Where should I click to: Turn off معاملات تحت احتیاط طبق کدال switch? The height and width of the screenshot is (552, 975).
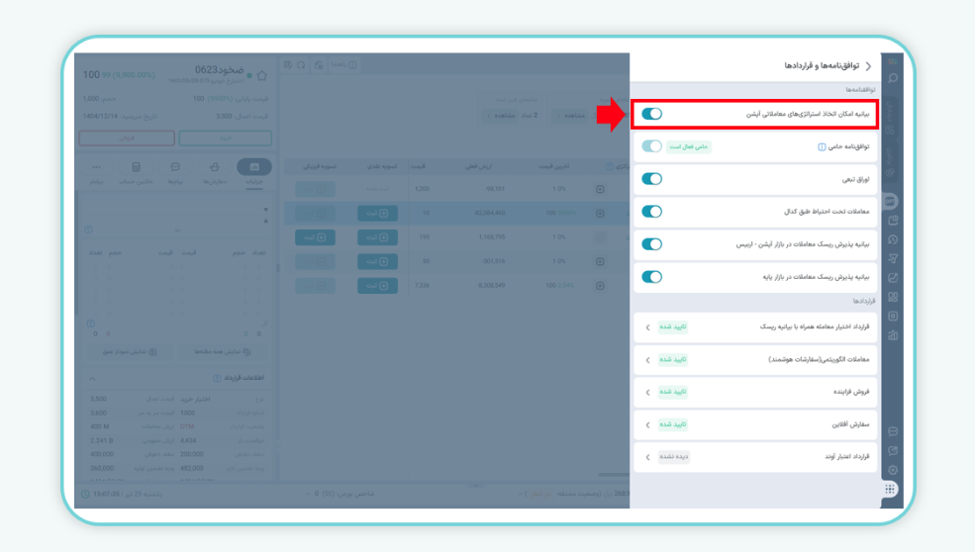click(x=651, y=212)
